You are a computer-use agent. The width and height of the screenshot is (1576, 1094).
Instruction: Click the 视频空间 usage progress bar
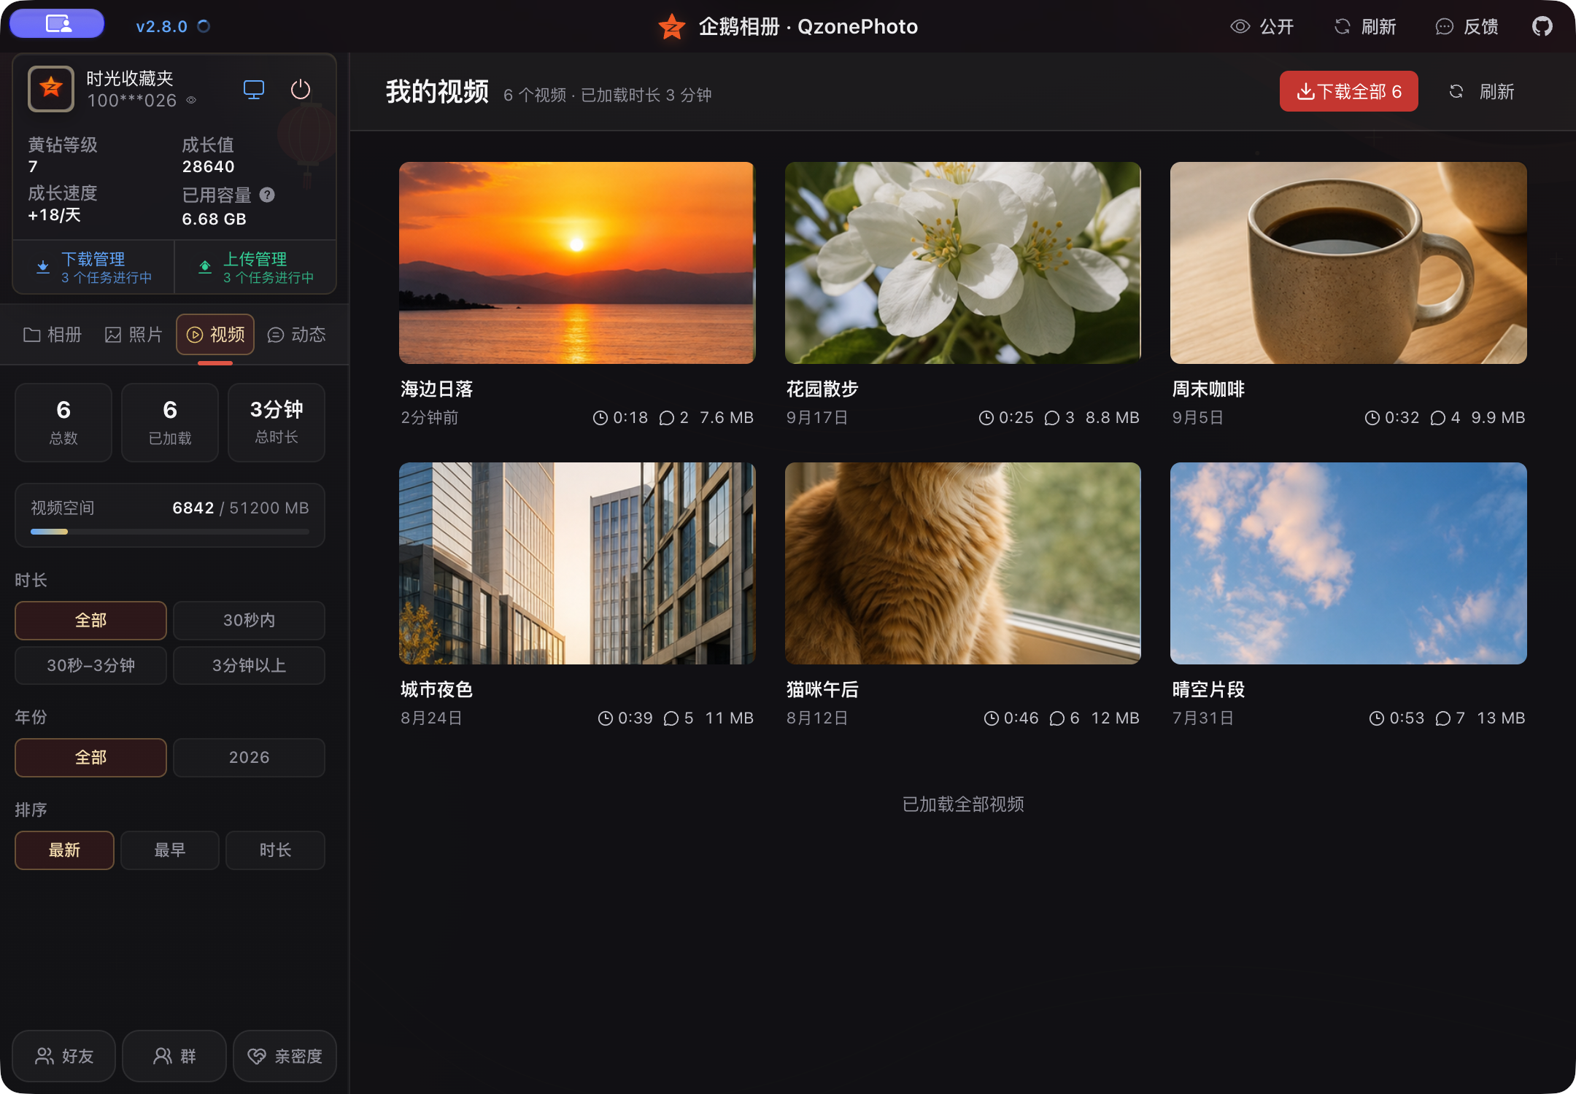pos(169,532)
